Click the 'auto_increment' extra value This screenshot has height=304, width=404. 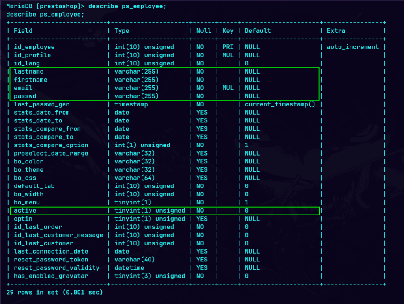click(x=353, y=47)
